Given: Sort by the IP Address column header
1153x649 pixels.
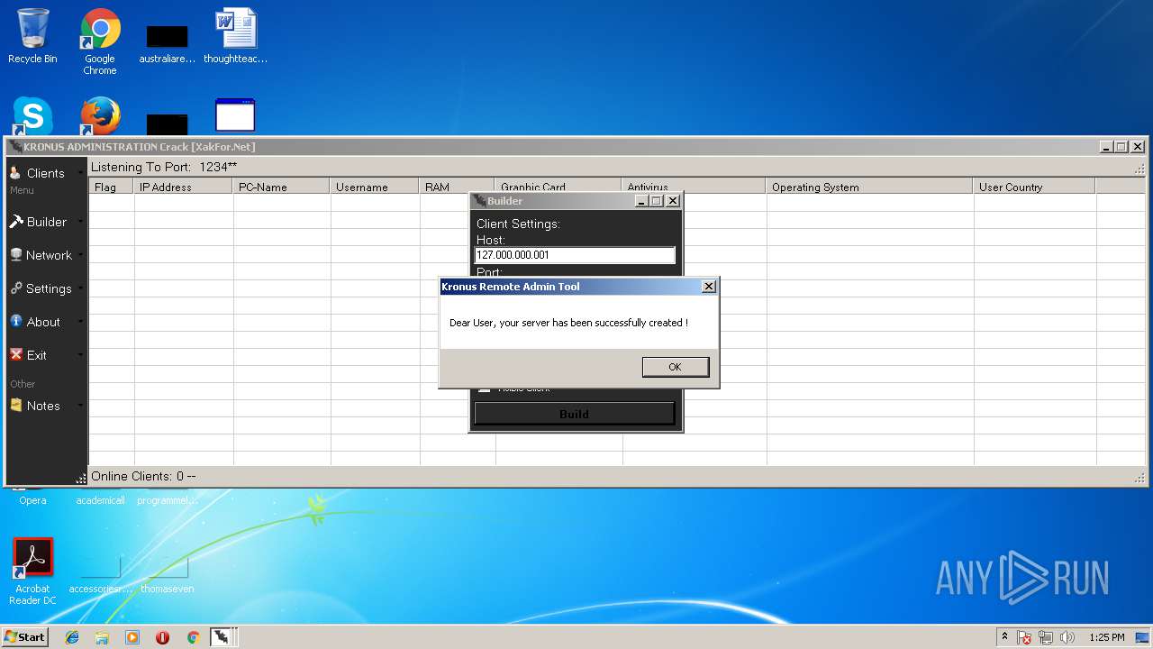Looking at the screenshot, I should 184,187.
